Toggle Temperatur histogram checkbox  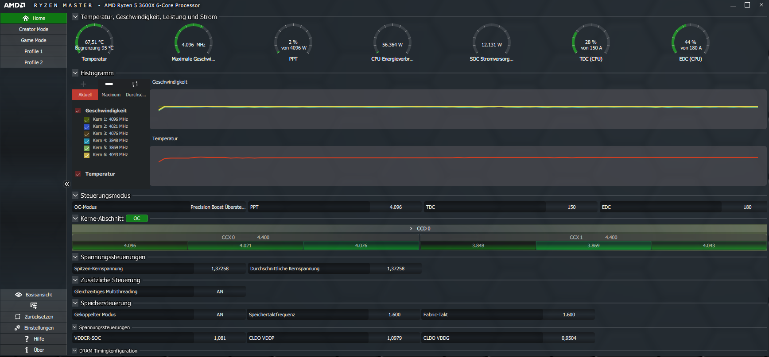78,174
